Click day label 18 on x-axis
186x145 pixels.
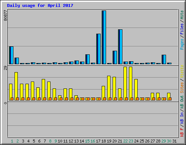pos(104,141)
